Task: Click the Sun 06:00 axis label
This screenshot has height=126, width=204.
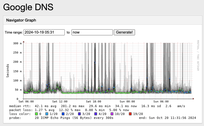Action: pos(161,101)
